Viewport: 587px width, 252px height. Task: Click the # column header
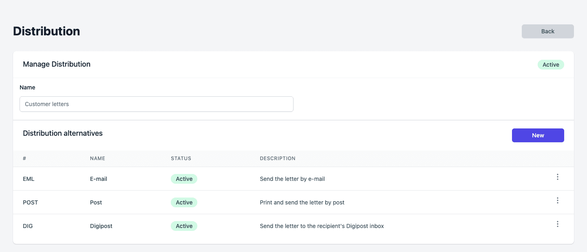(24, 159)
